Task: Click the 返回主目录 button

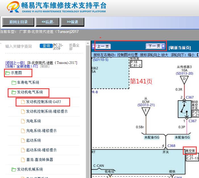Action: pyautogui.click(x=18, y=22)
